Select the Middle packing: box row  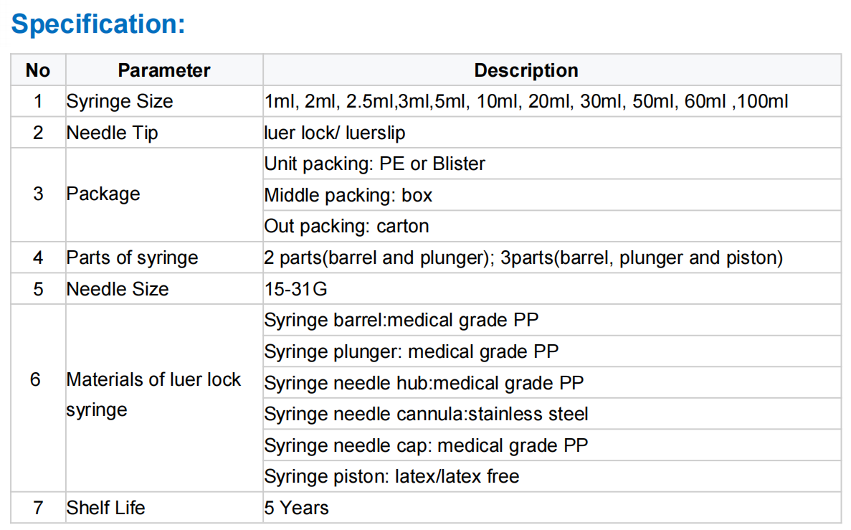[552, 195]
